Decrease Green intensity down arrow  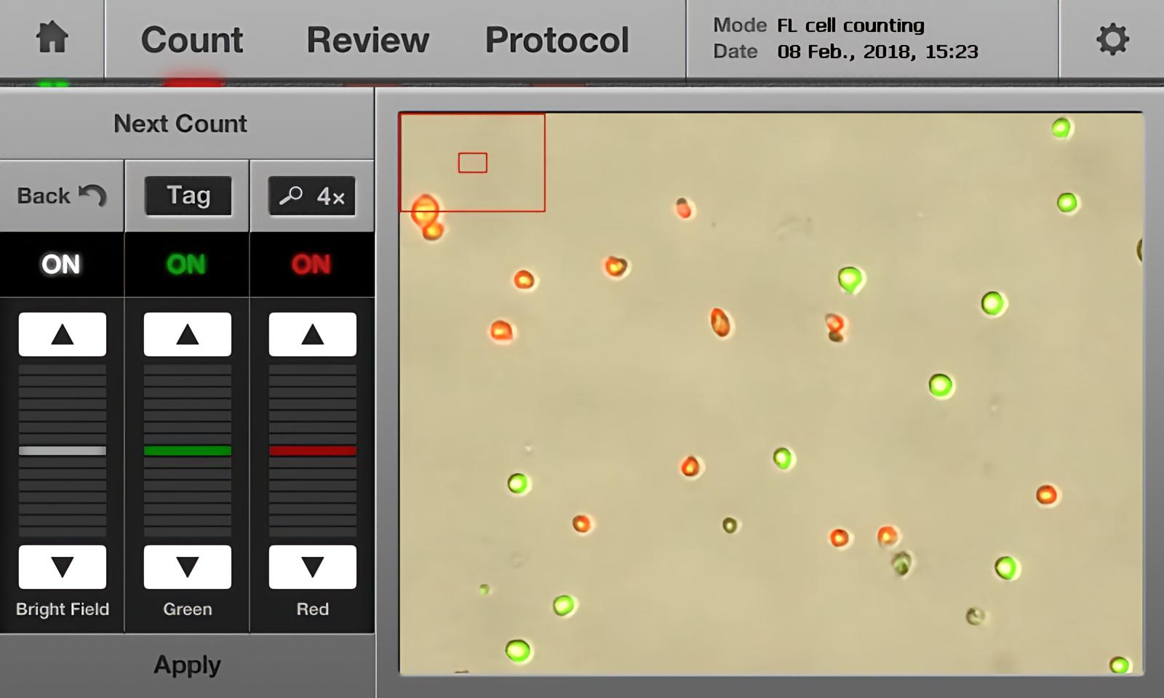point(188,566)
